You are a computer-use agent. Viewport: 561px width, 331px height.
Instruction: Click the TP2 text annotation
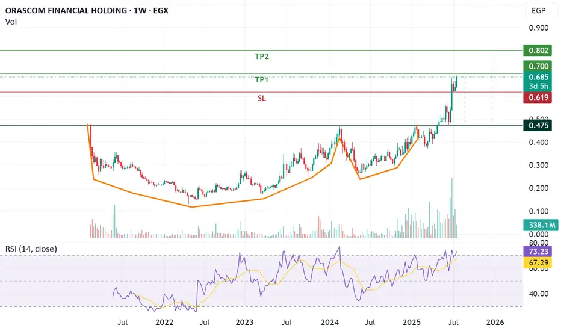tap(261, 56)
